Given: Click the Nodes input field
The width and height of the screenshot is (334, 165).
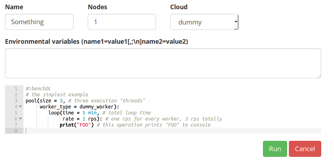Looking at the screenshot, I should coord(122,22).
